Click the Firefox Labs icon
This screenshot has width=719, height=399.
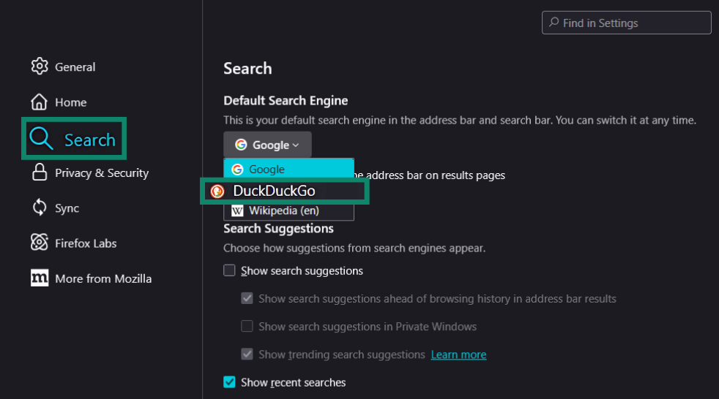tap(40, 243)
